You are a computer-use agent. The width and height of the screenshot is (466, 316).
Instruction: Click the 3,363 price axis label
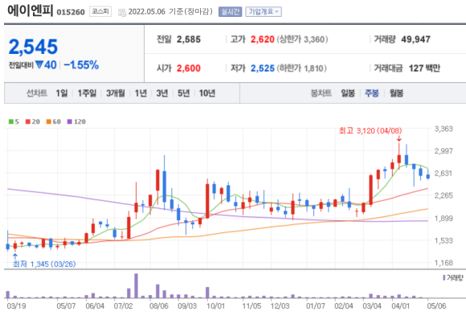444,129
